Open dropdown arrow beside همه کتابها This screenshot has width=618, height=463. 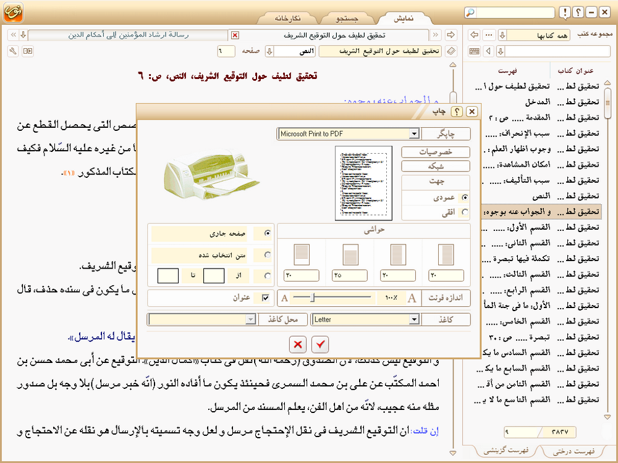click(502, 35)
